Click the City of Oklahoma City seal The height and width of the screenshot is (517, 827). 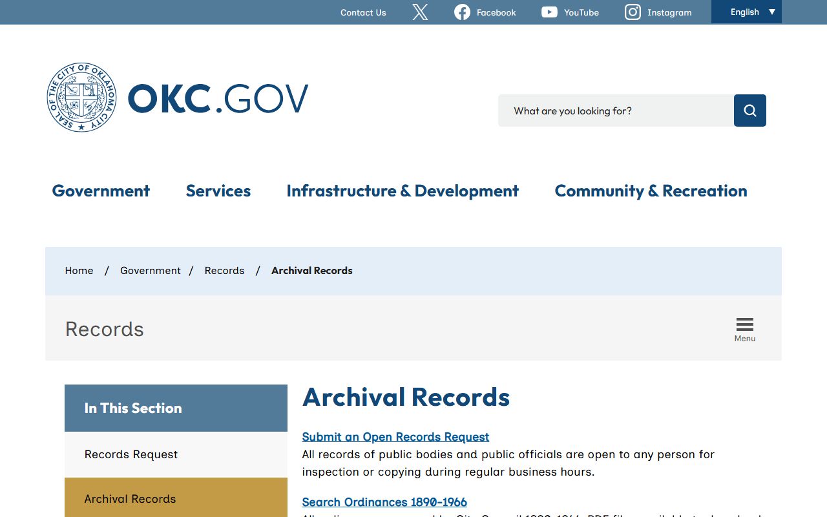tap(82, 98)
